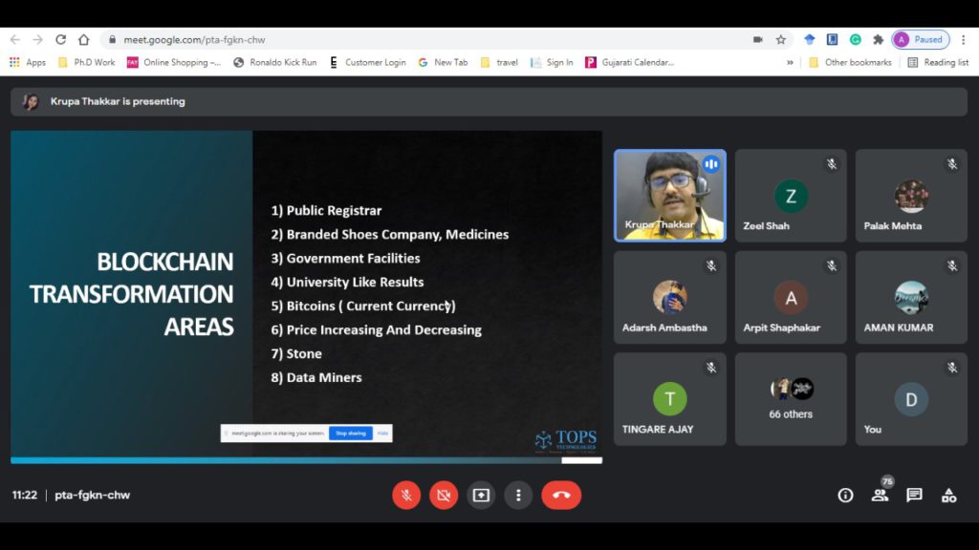Click the Stop sharing button

click(x=350, y=434)
